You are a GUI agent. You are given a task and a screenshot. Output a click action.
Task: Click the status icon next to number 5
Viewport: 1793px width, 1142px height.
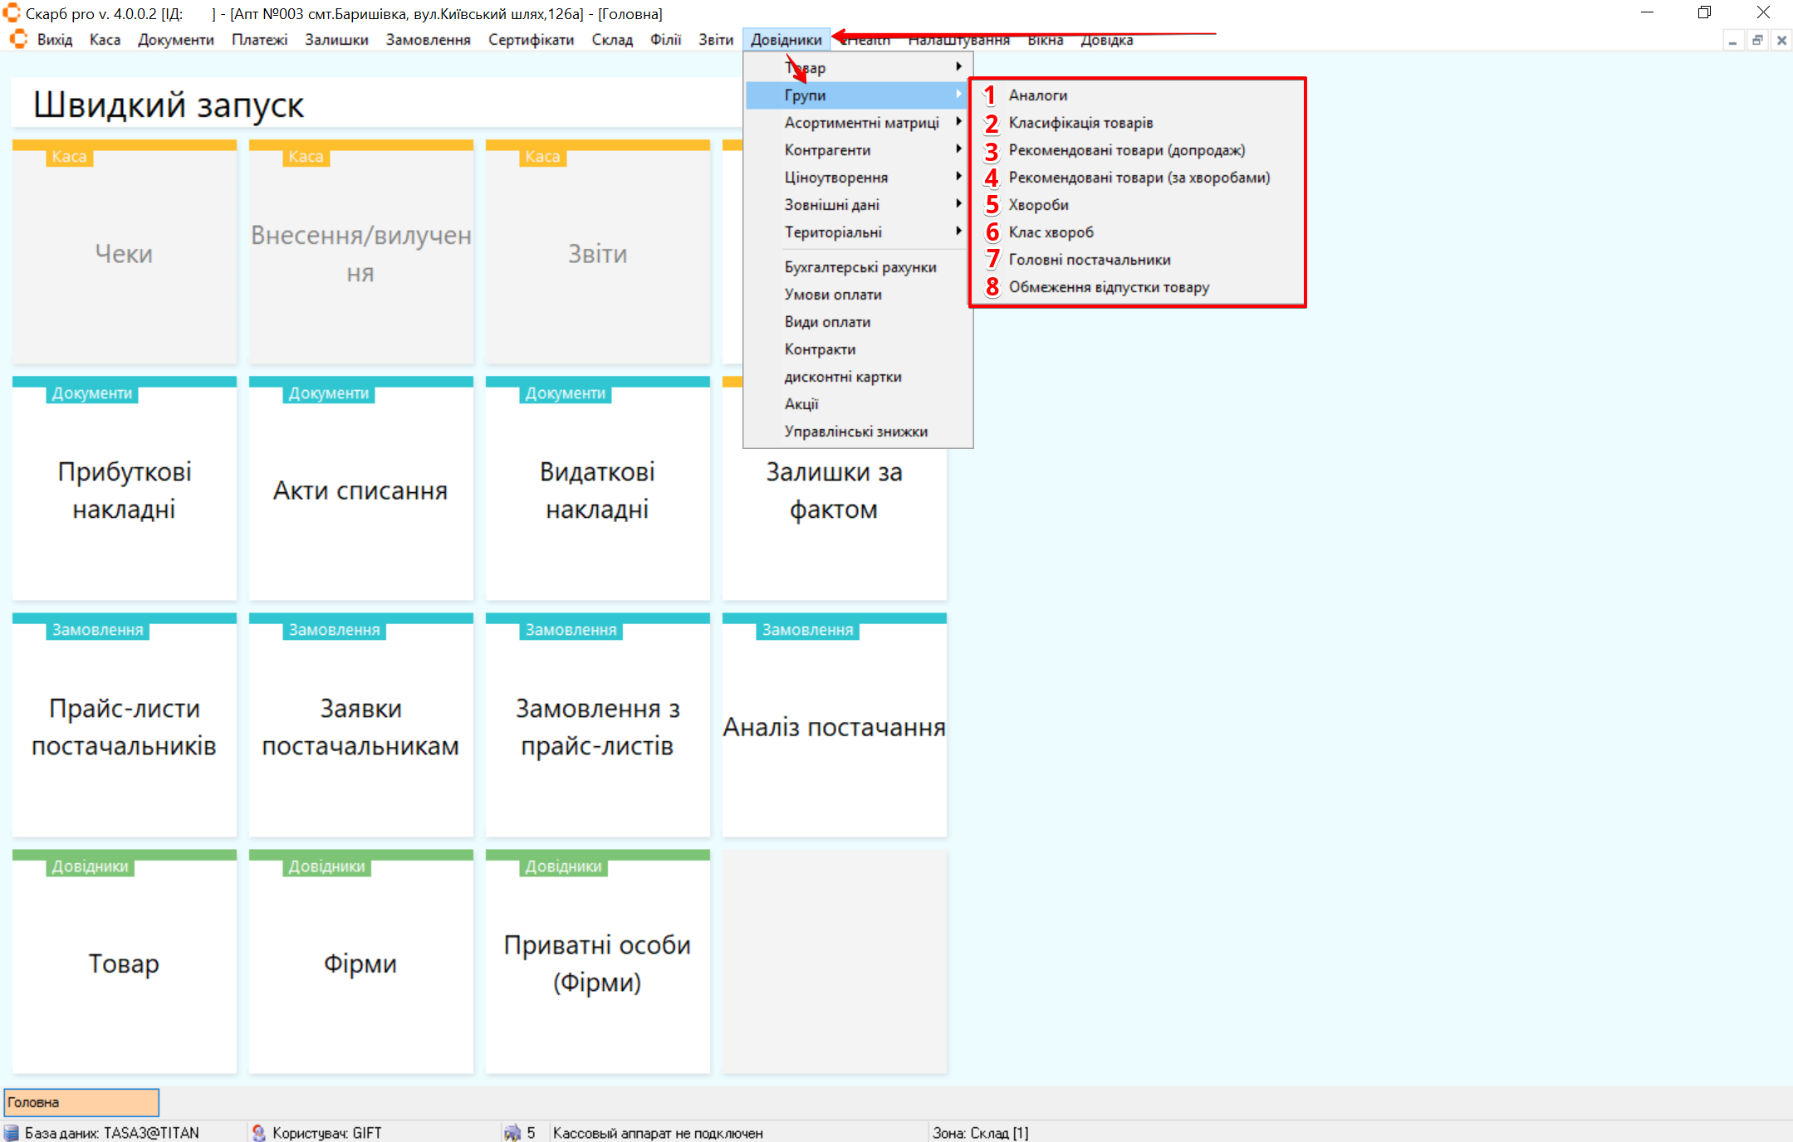tap(512, 1133)
